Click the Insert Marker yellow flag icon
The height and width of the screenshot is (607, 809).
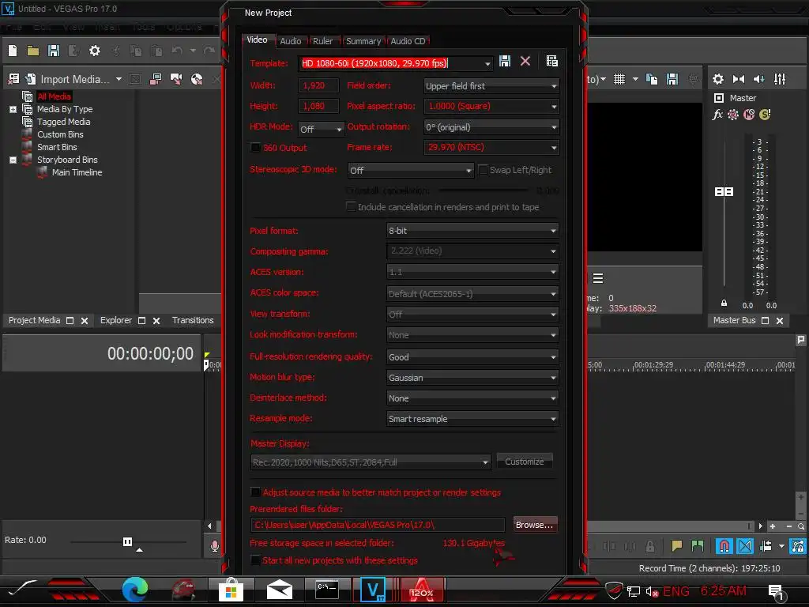(677, 545)
